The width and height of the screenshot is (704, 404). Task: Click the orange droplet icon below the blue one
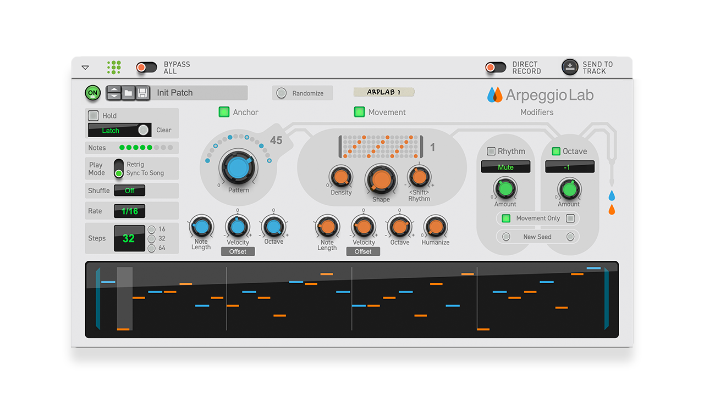coord(610,209)
